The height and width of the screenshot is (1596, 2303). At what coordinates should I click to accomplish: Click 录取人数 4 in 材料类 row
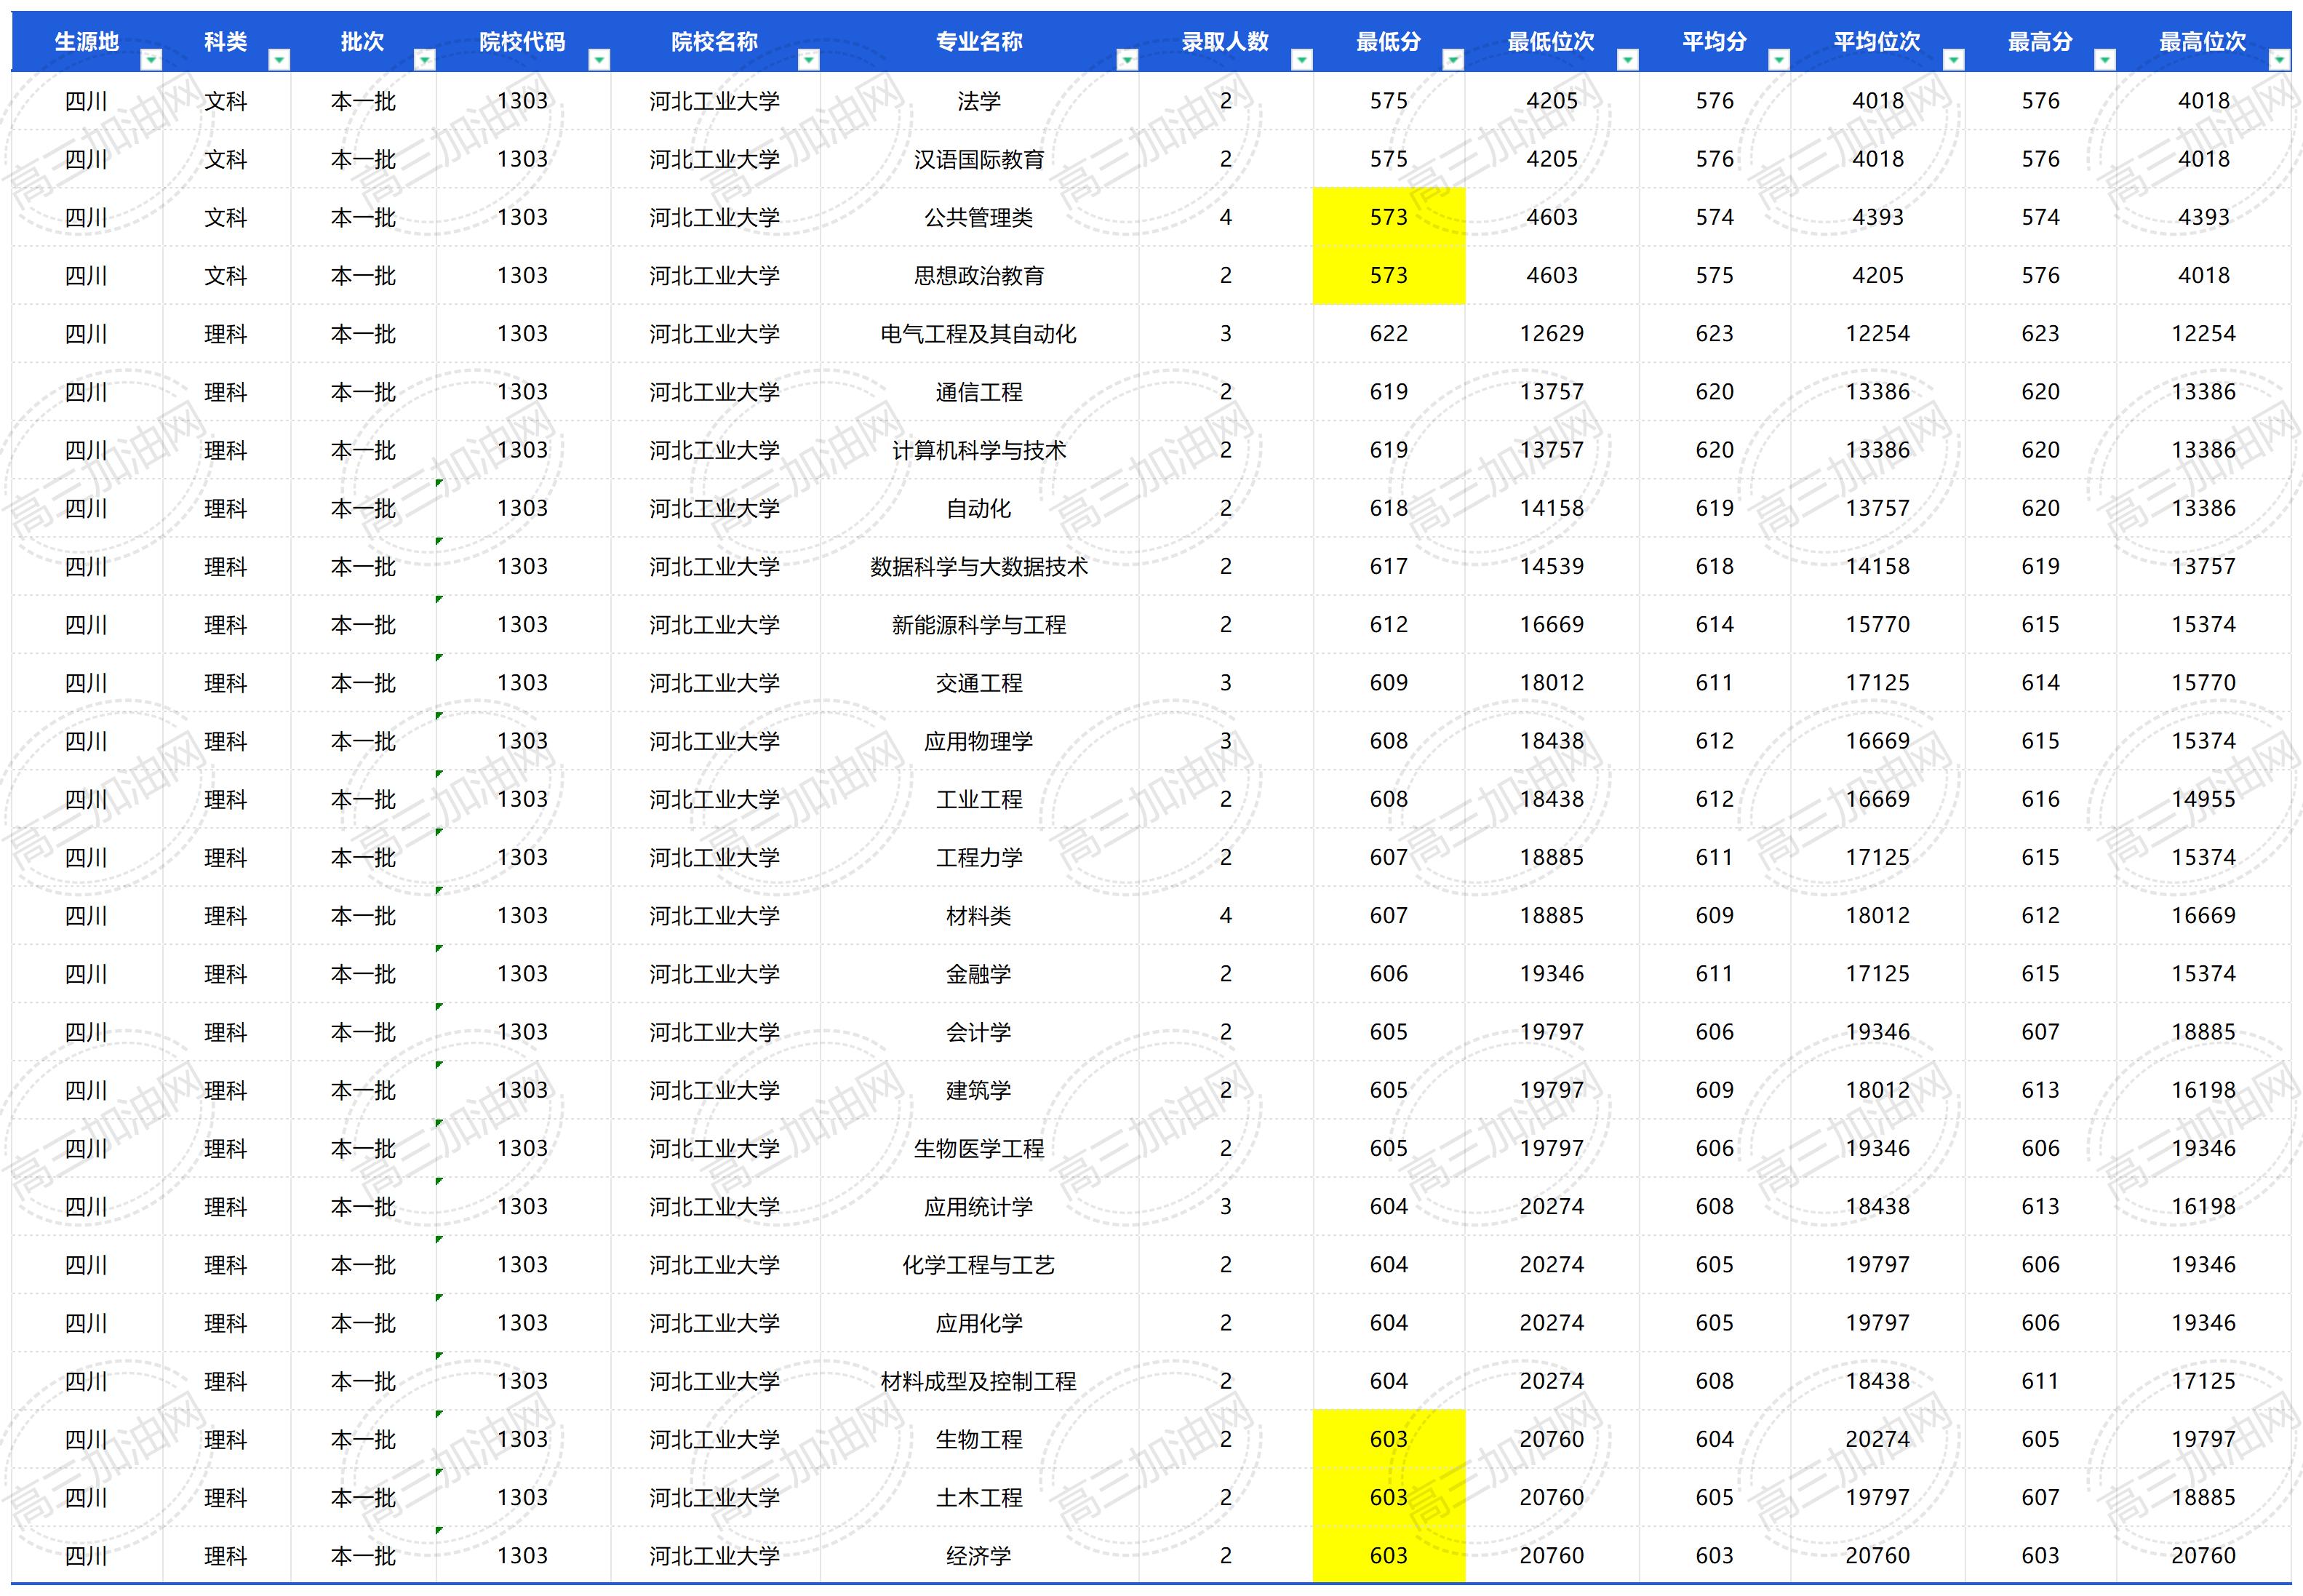point(1226,915)
